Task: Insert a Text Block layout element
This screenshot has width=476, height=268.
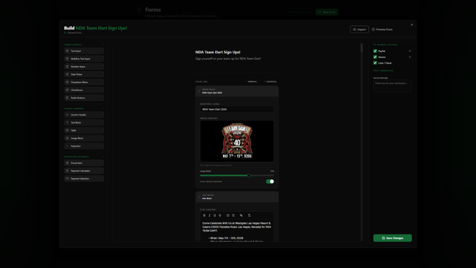Action: (x=84, y=122)
